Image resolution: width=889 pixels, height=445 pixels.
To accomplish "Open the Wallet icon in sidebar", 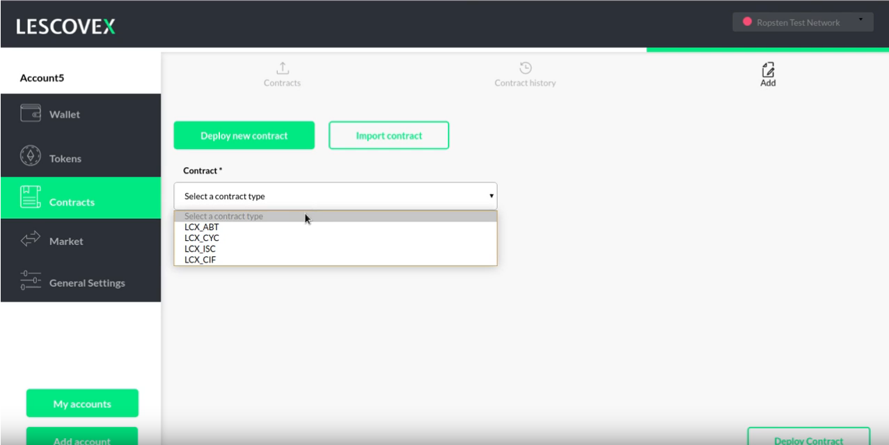I will point(31,114).
